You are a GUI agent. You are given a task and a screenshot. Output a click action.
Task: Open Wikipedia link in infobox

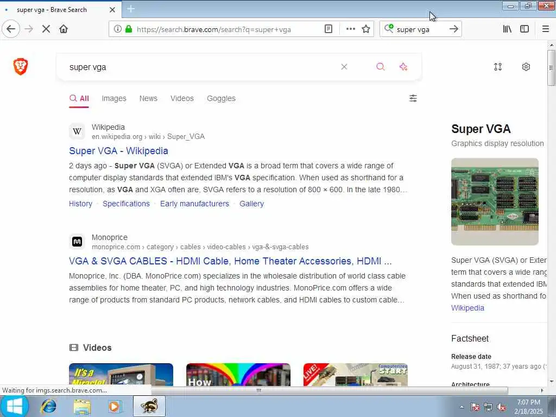pyautogui.click(x=467, y=308)
